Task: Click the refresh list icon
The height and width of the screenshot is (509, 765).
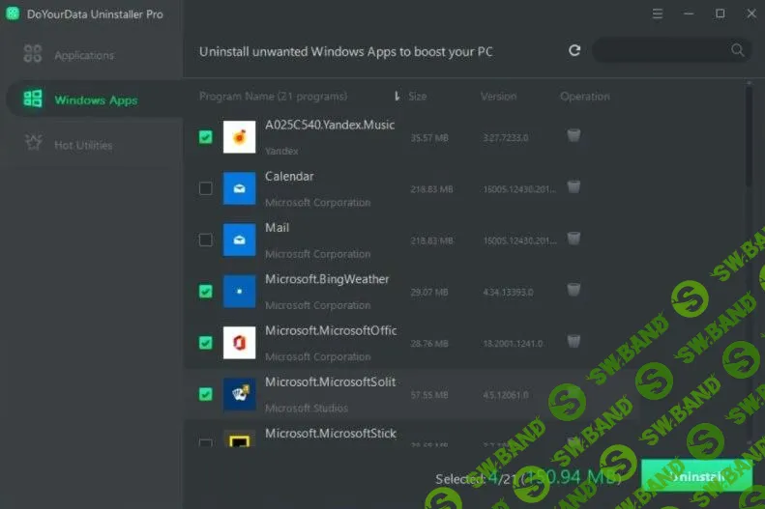Action: tap(574, 50)
